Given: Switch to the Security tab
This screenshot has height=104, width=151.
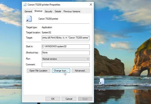Looking at the screenshot, I should [48, 12].
